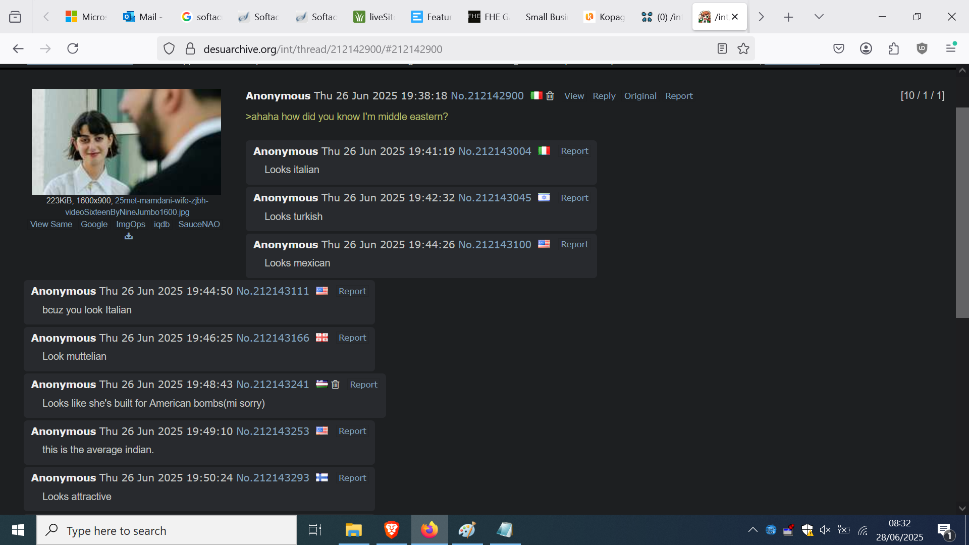Reload the current page
Viewport: 969px width, 545px height.
[x=73, y=48]
